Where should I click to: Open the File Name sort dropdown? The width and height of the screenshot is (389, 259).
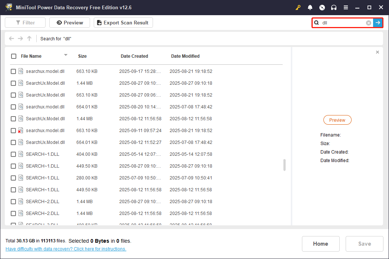(x=66, y=56)
